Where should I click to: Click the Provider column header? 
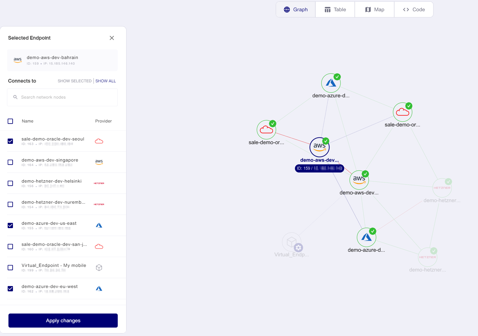[103, 121]
